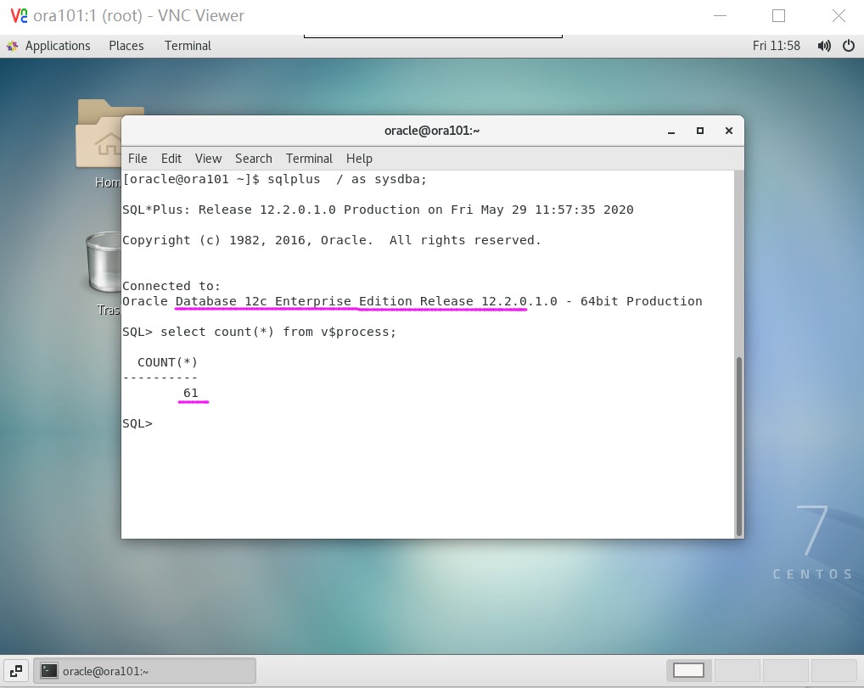Open the Terminal menu in the top bar
The image size is (864, 688).
tap(187, 46)
